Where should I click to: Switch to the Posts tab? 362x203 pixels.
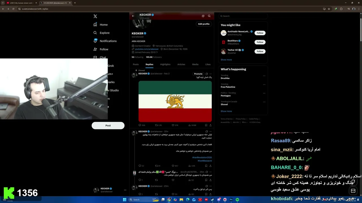point(136,64)
